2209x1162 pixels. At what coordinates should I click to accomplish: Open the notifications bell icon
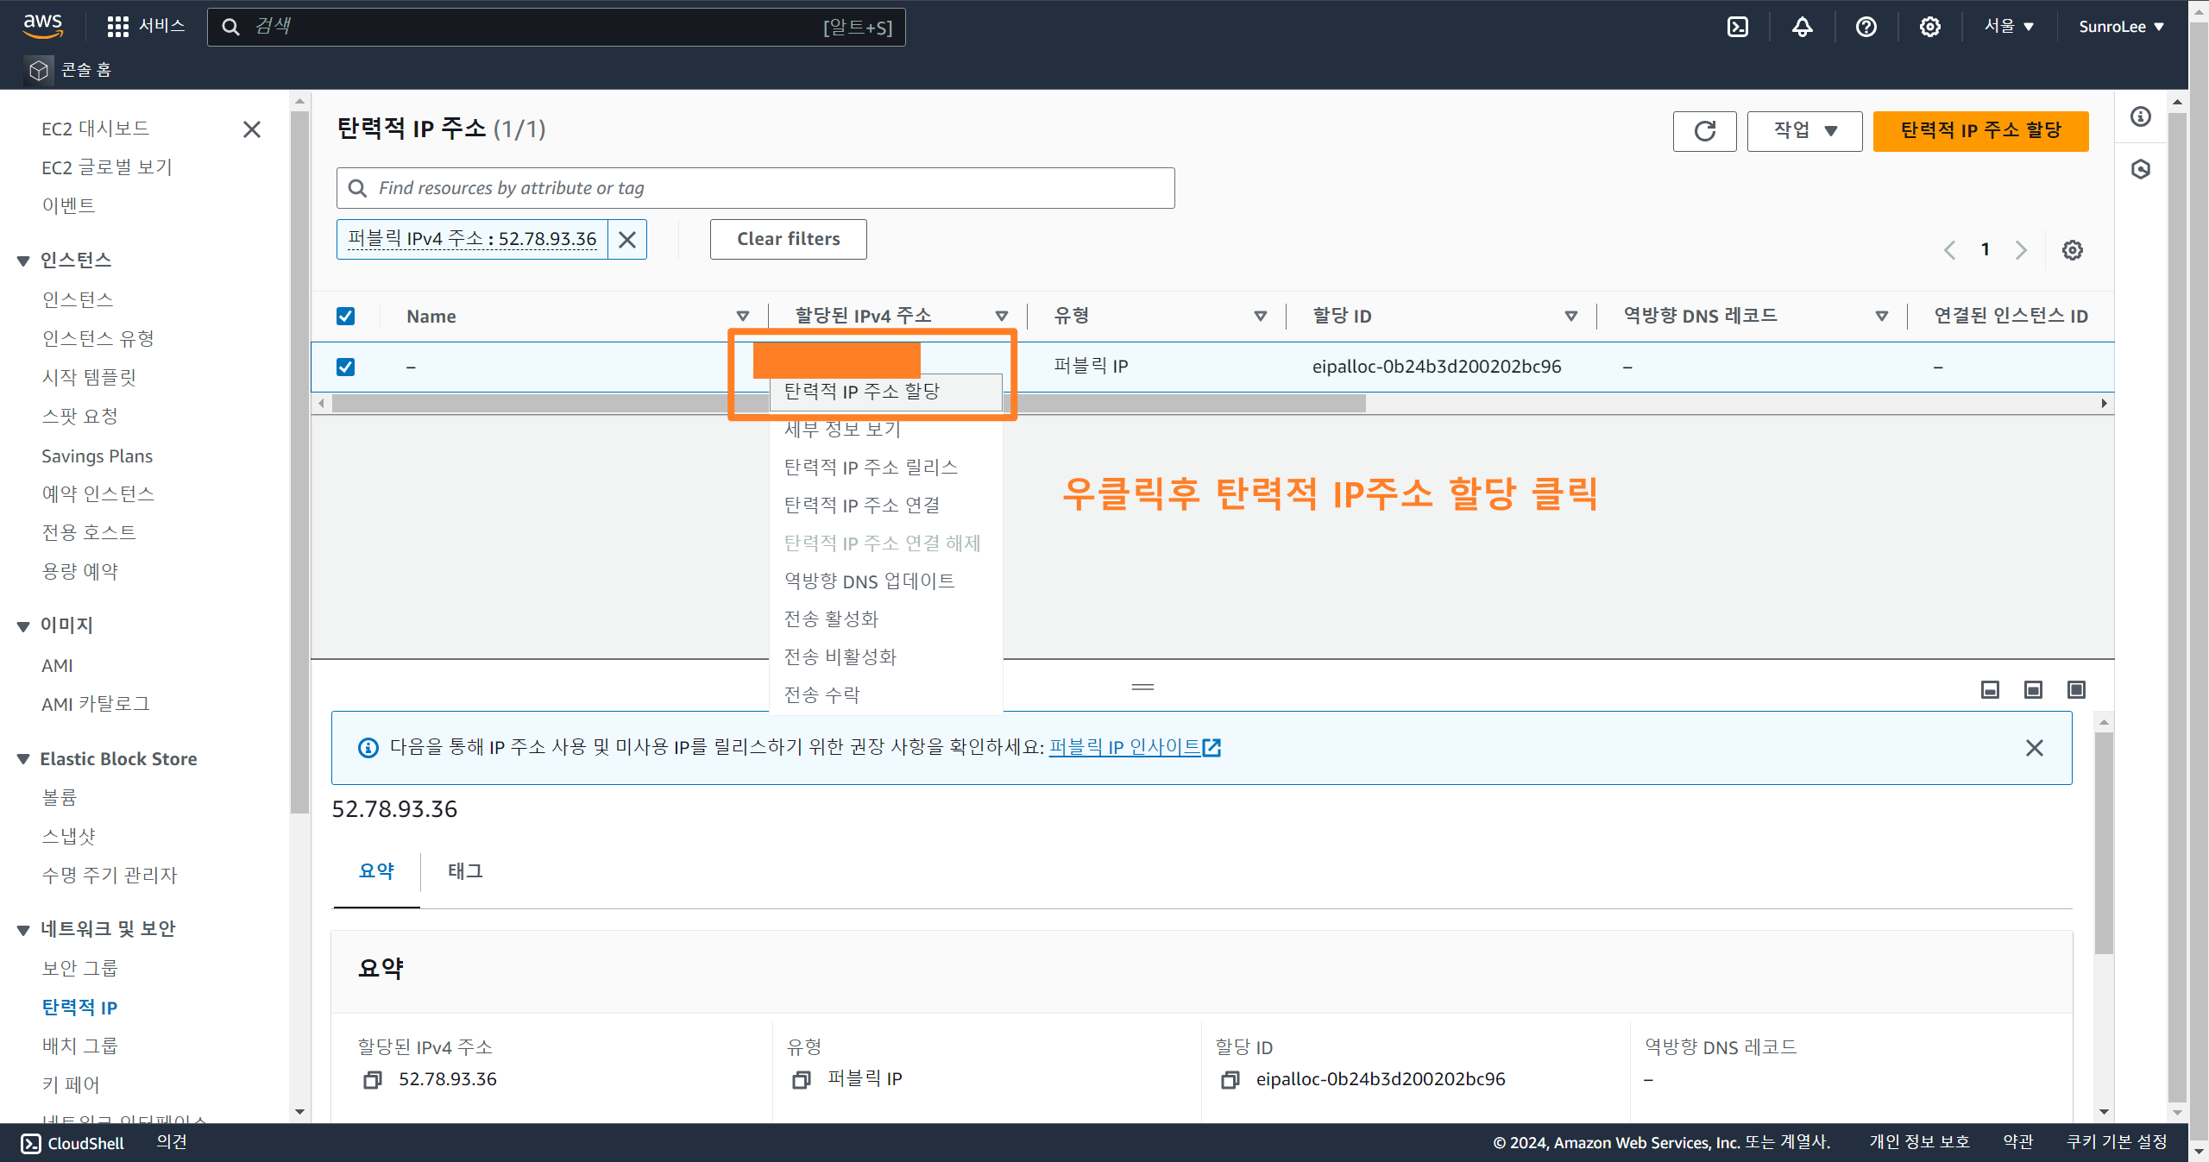click(1802, 27)
